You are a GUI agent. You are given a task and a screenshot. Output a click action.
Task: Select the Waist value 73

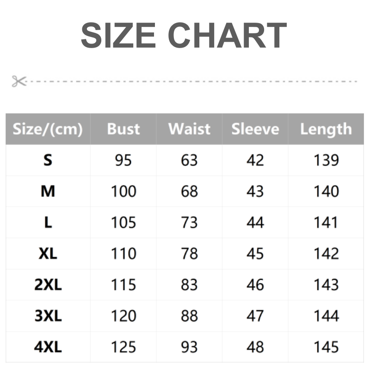click(x=189, y=222)
